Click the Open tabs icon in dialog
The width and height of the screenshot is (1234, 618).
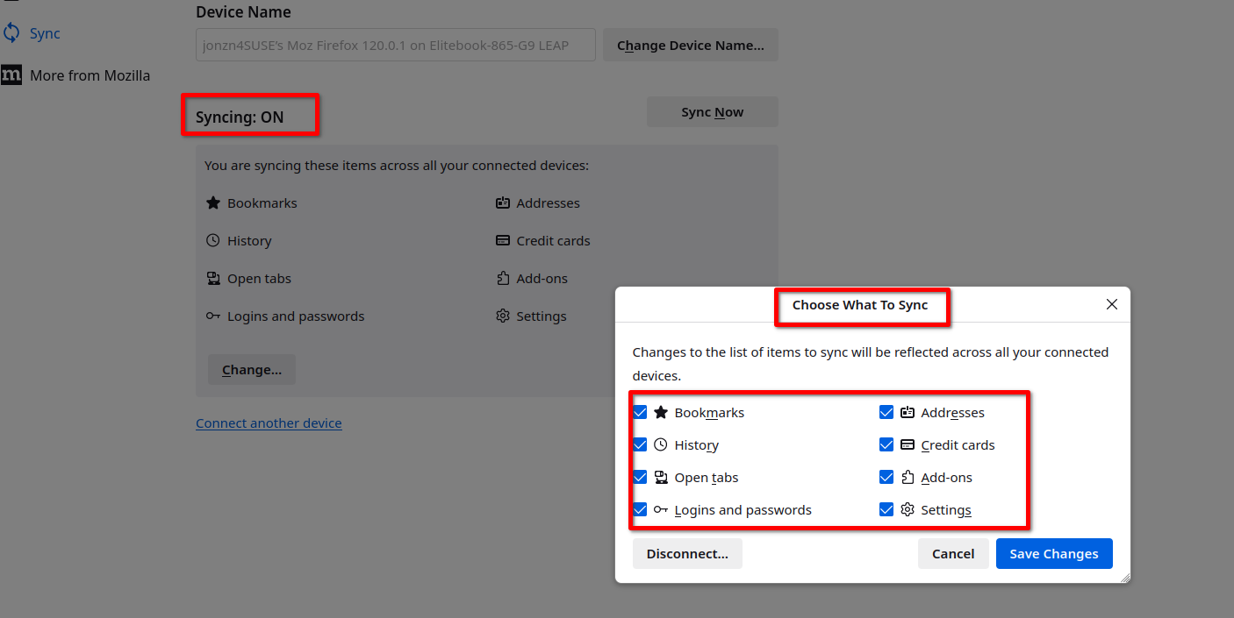pyautogui.click(x=661, y=477)
